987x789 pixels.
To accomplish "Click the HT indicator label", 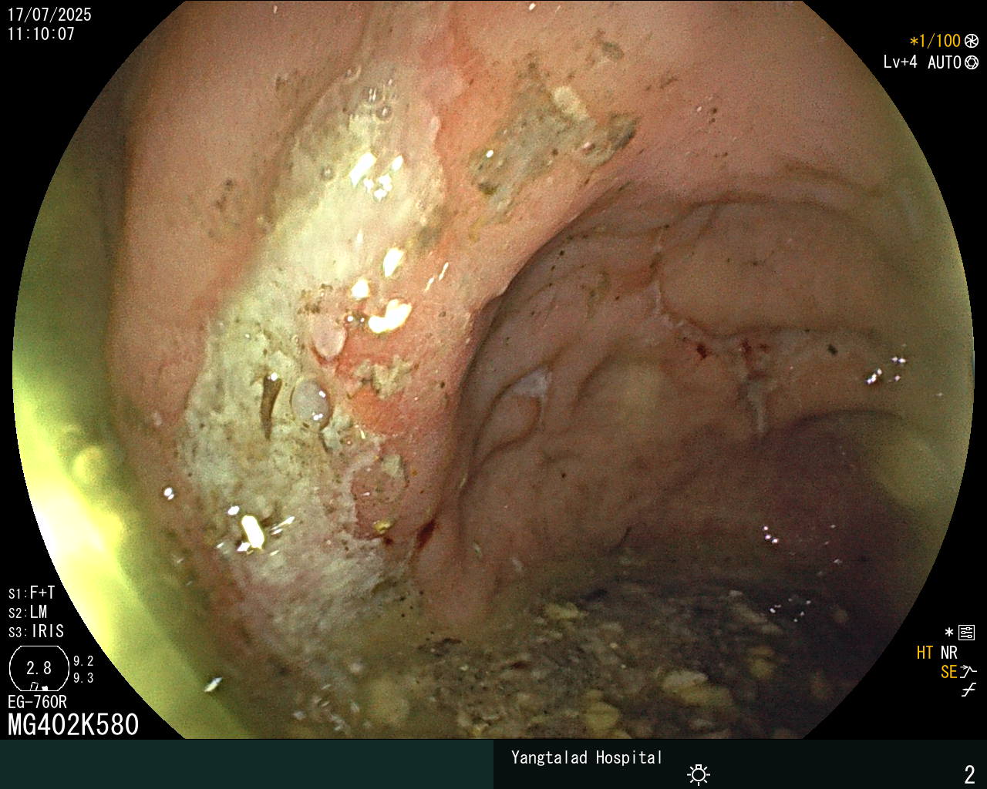I will pos(925,653).
